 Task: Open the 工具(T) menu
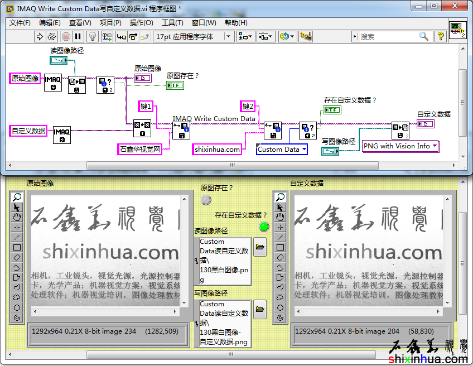click(x=172, y=23)
